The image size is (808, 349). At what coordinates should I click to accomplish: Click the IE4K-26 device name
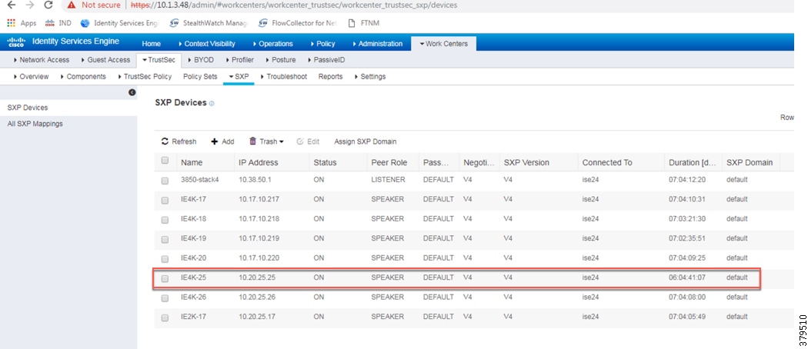click(x=193, y=297)
